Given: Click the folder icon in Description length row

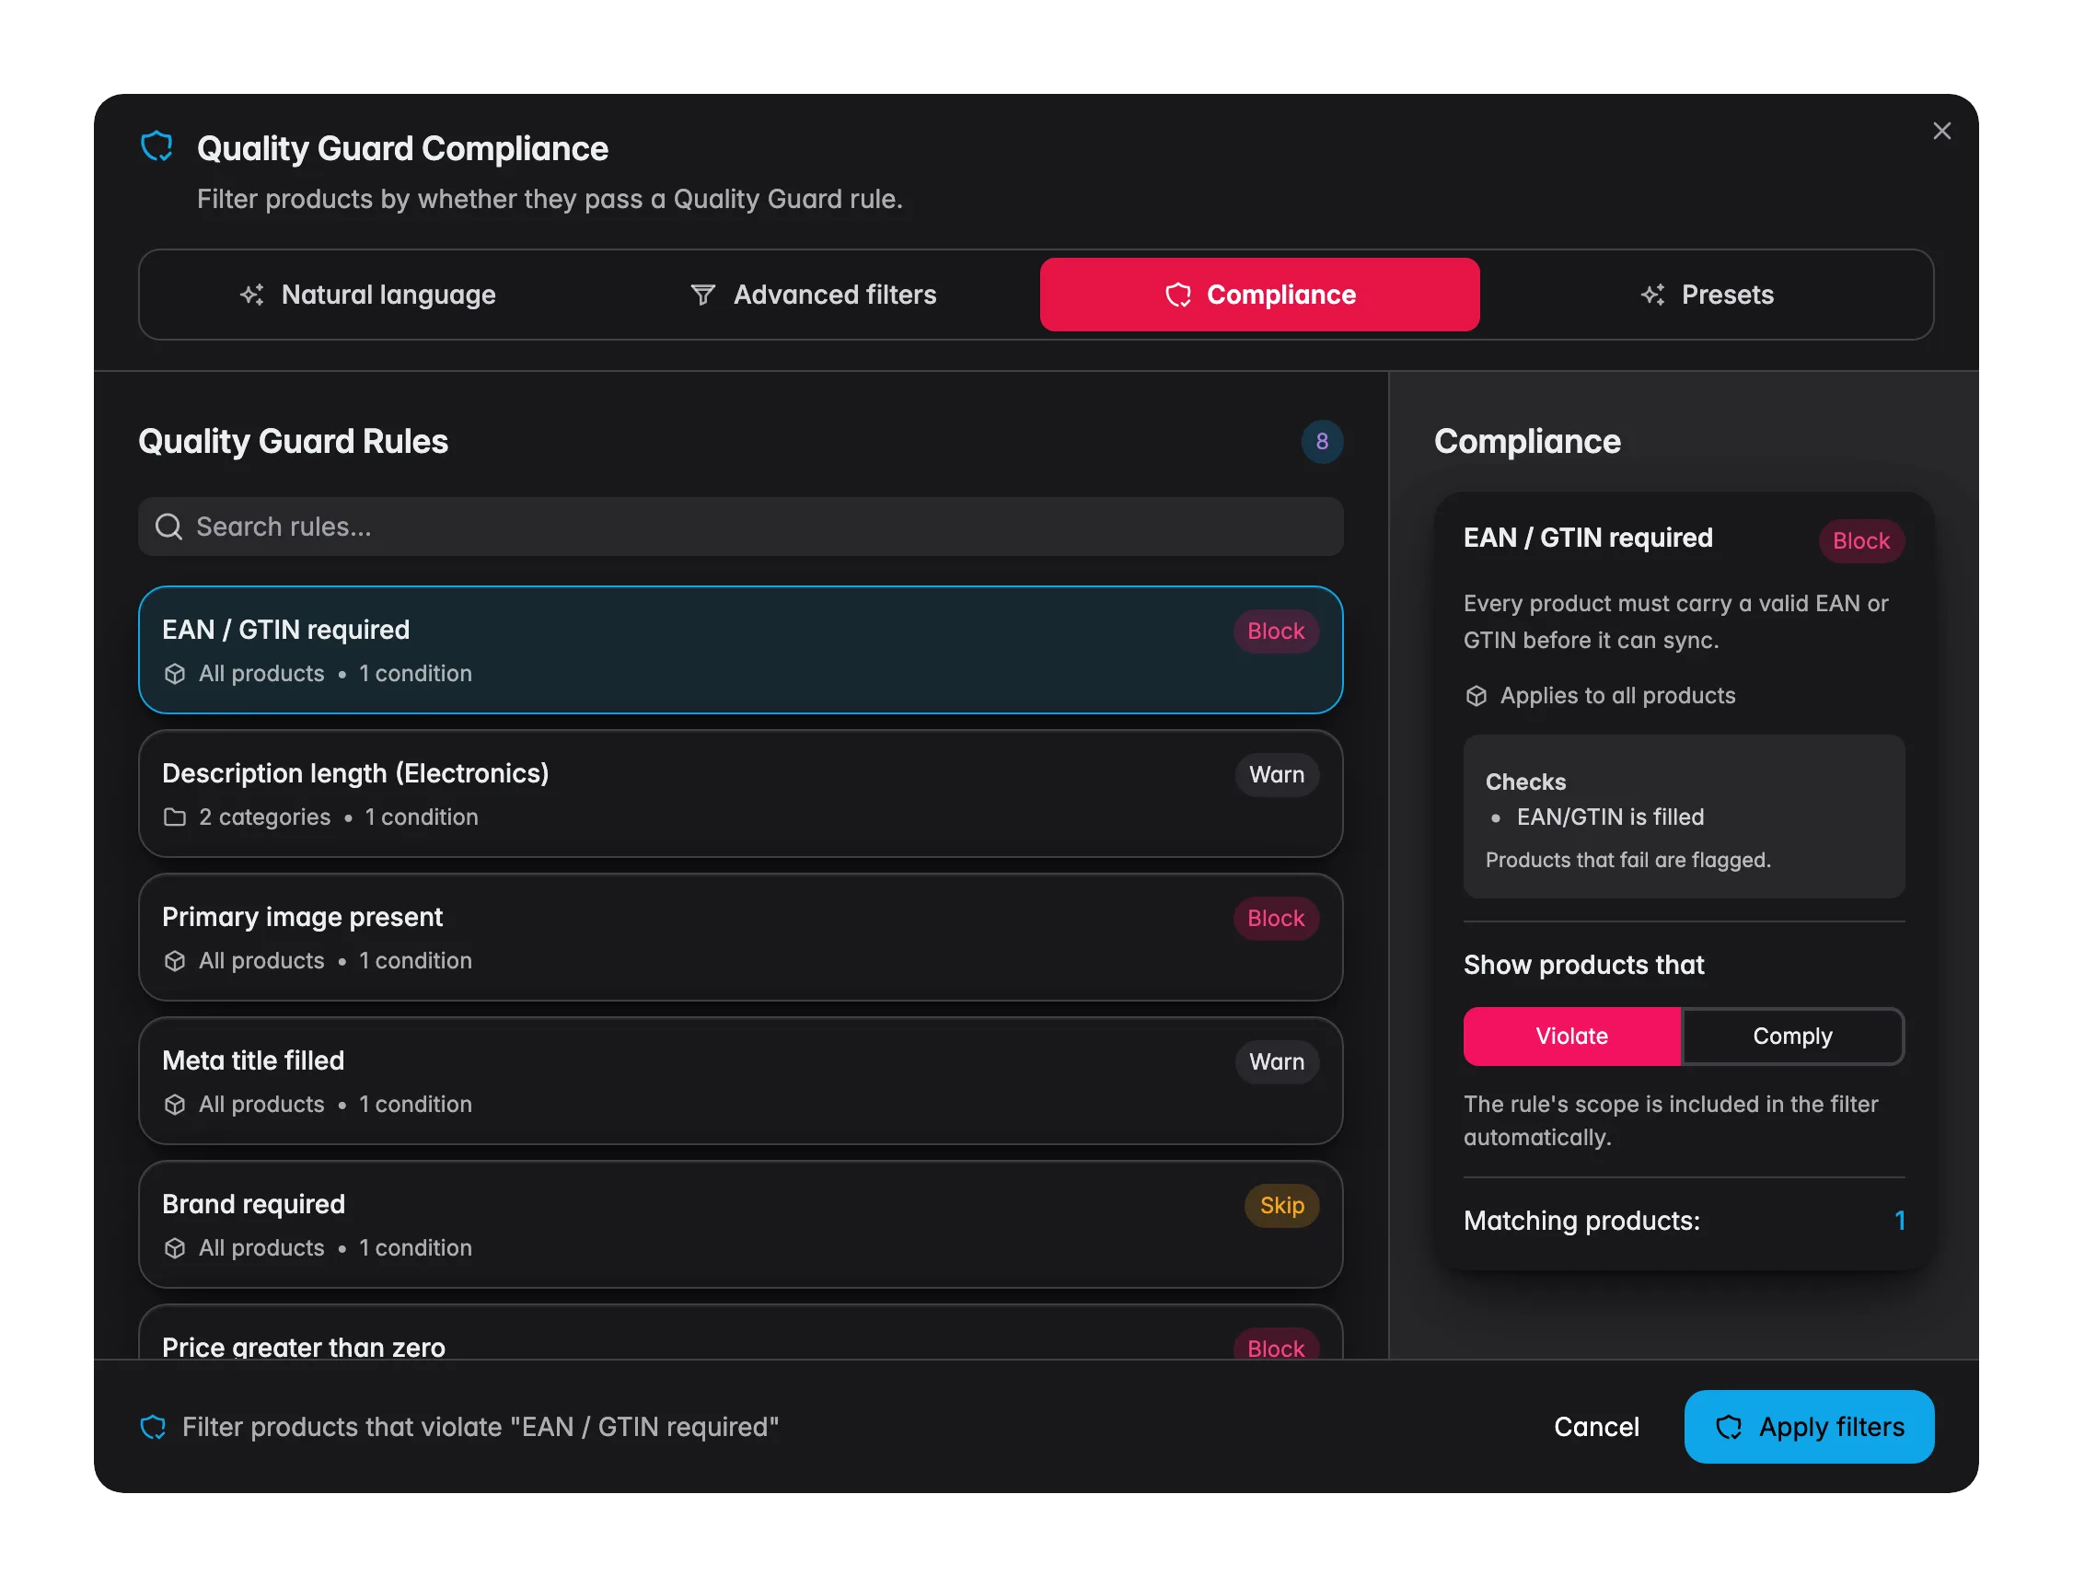Looking at the screenshot, I should (175, 817).
